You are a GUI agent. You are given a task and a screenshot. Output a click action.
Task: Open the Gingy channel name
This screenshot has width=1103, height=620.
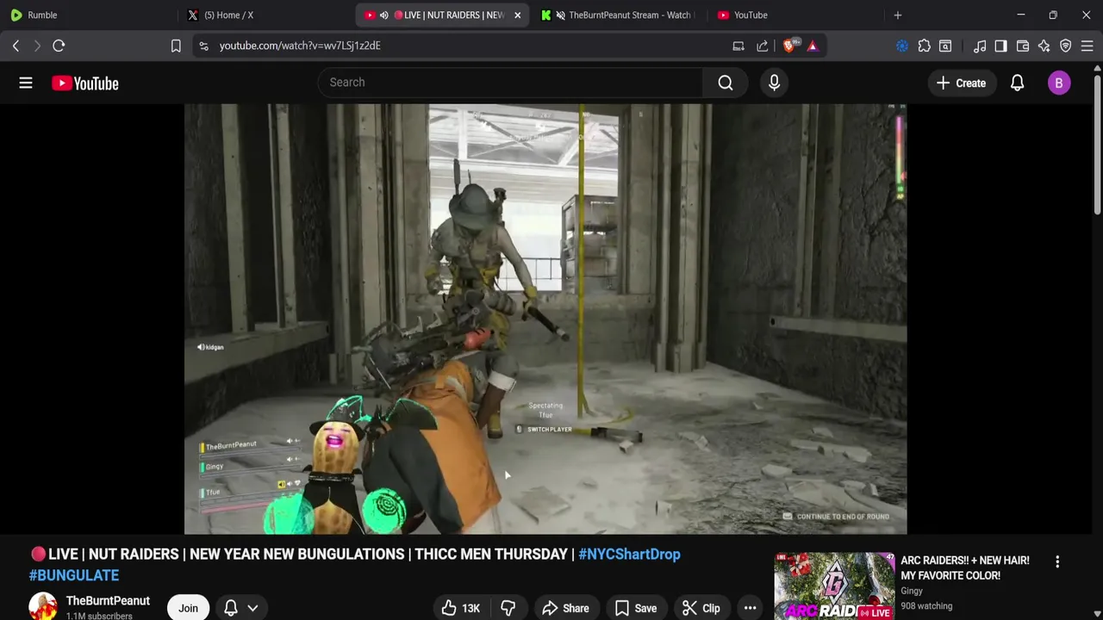tap(912, 591)
